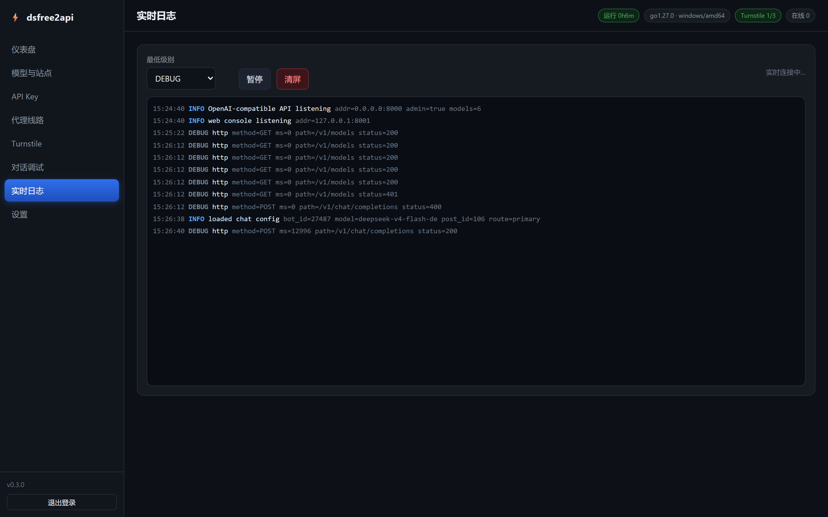The width and height of the screenshot is (828, 517).
Task: Click the dsfree2api title text
Action: 50,18
